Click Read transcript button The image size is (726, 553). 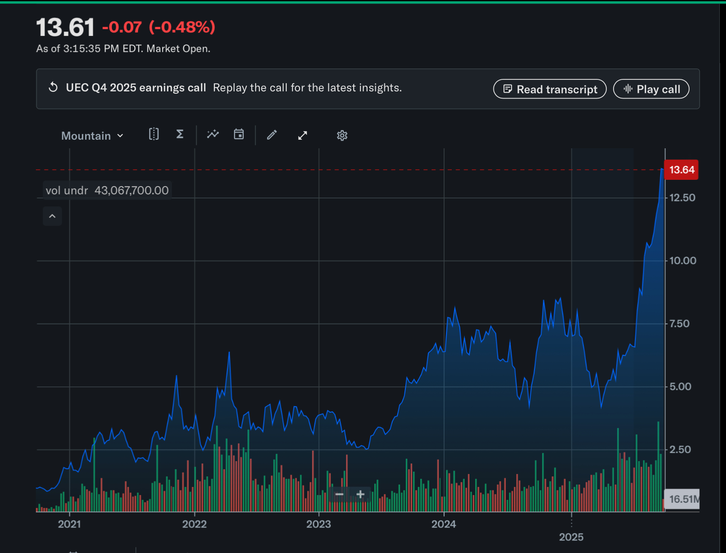[550, 89]
